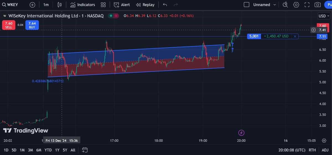This screenshot has height=155, width=332.
Task: Select the All date range
Action: [73, 150]
